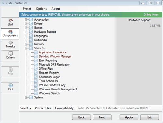This screenshot has height=123, width=163.
Task: Click the Next button
Action: point(102,117)
